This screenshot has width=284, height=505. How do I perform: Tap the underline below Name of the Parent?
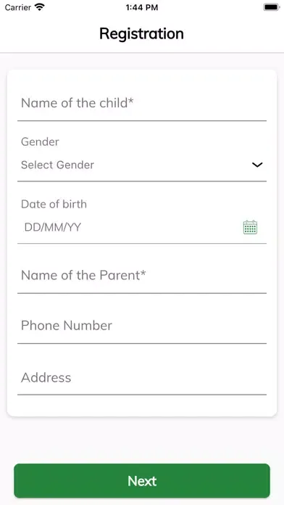(x=142, y=293)
